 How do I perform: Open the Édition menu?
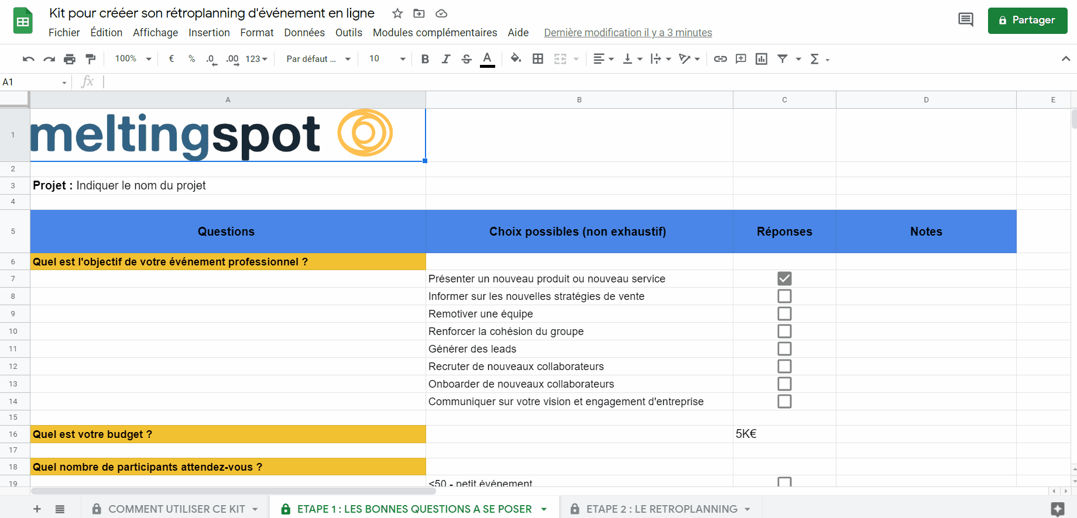pyautogui.click(x=107, y=33)
